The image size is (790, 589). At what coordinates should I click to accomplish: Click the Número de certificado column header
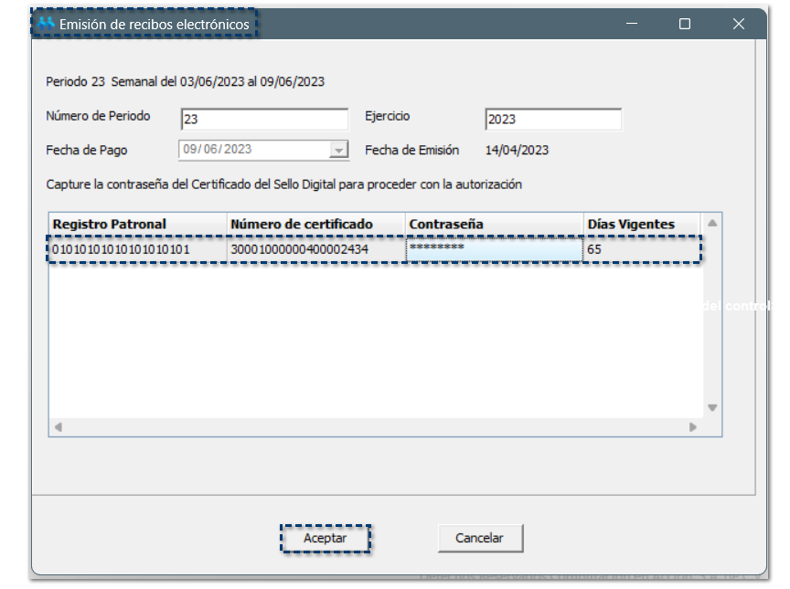[315, 225]
